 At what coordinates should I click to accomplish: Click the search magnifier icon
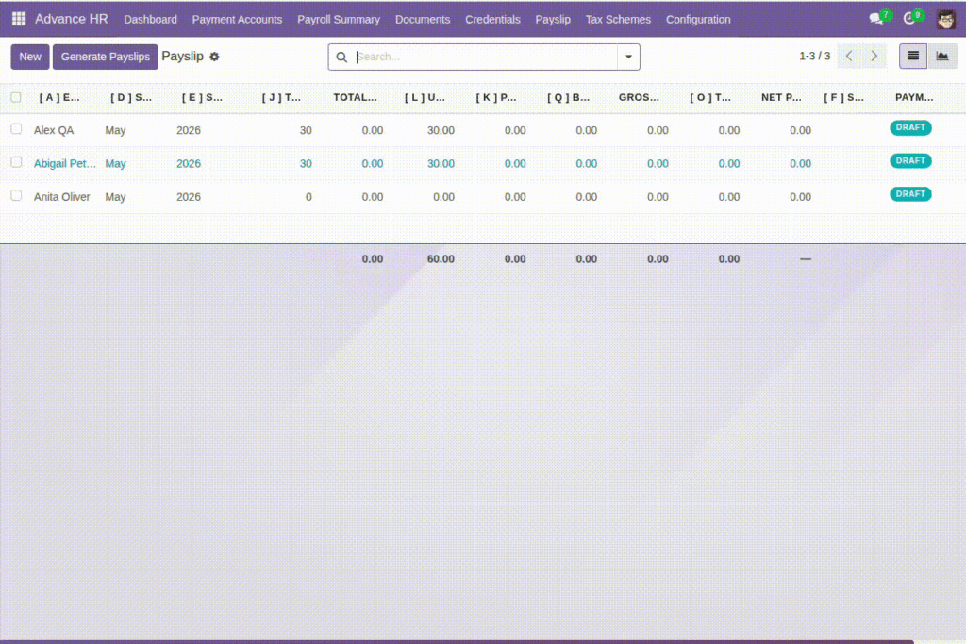pyautogui.click(x=341, y=58)
